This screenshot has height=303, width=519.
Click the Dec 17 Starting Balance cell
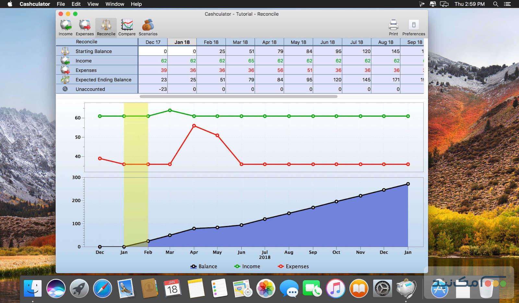[153, 51]
